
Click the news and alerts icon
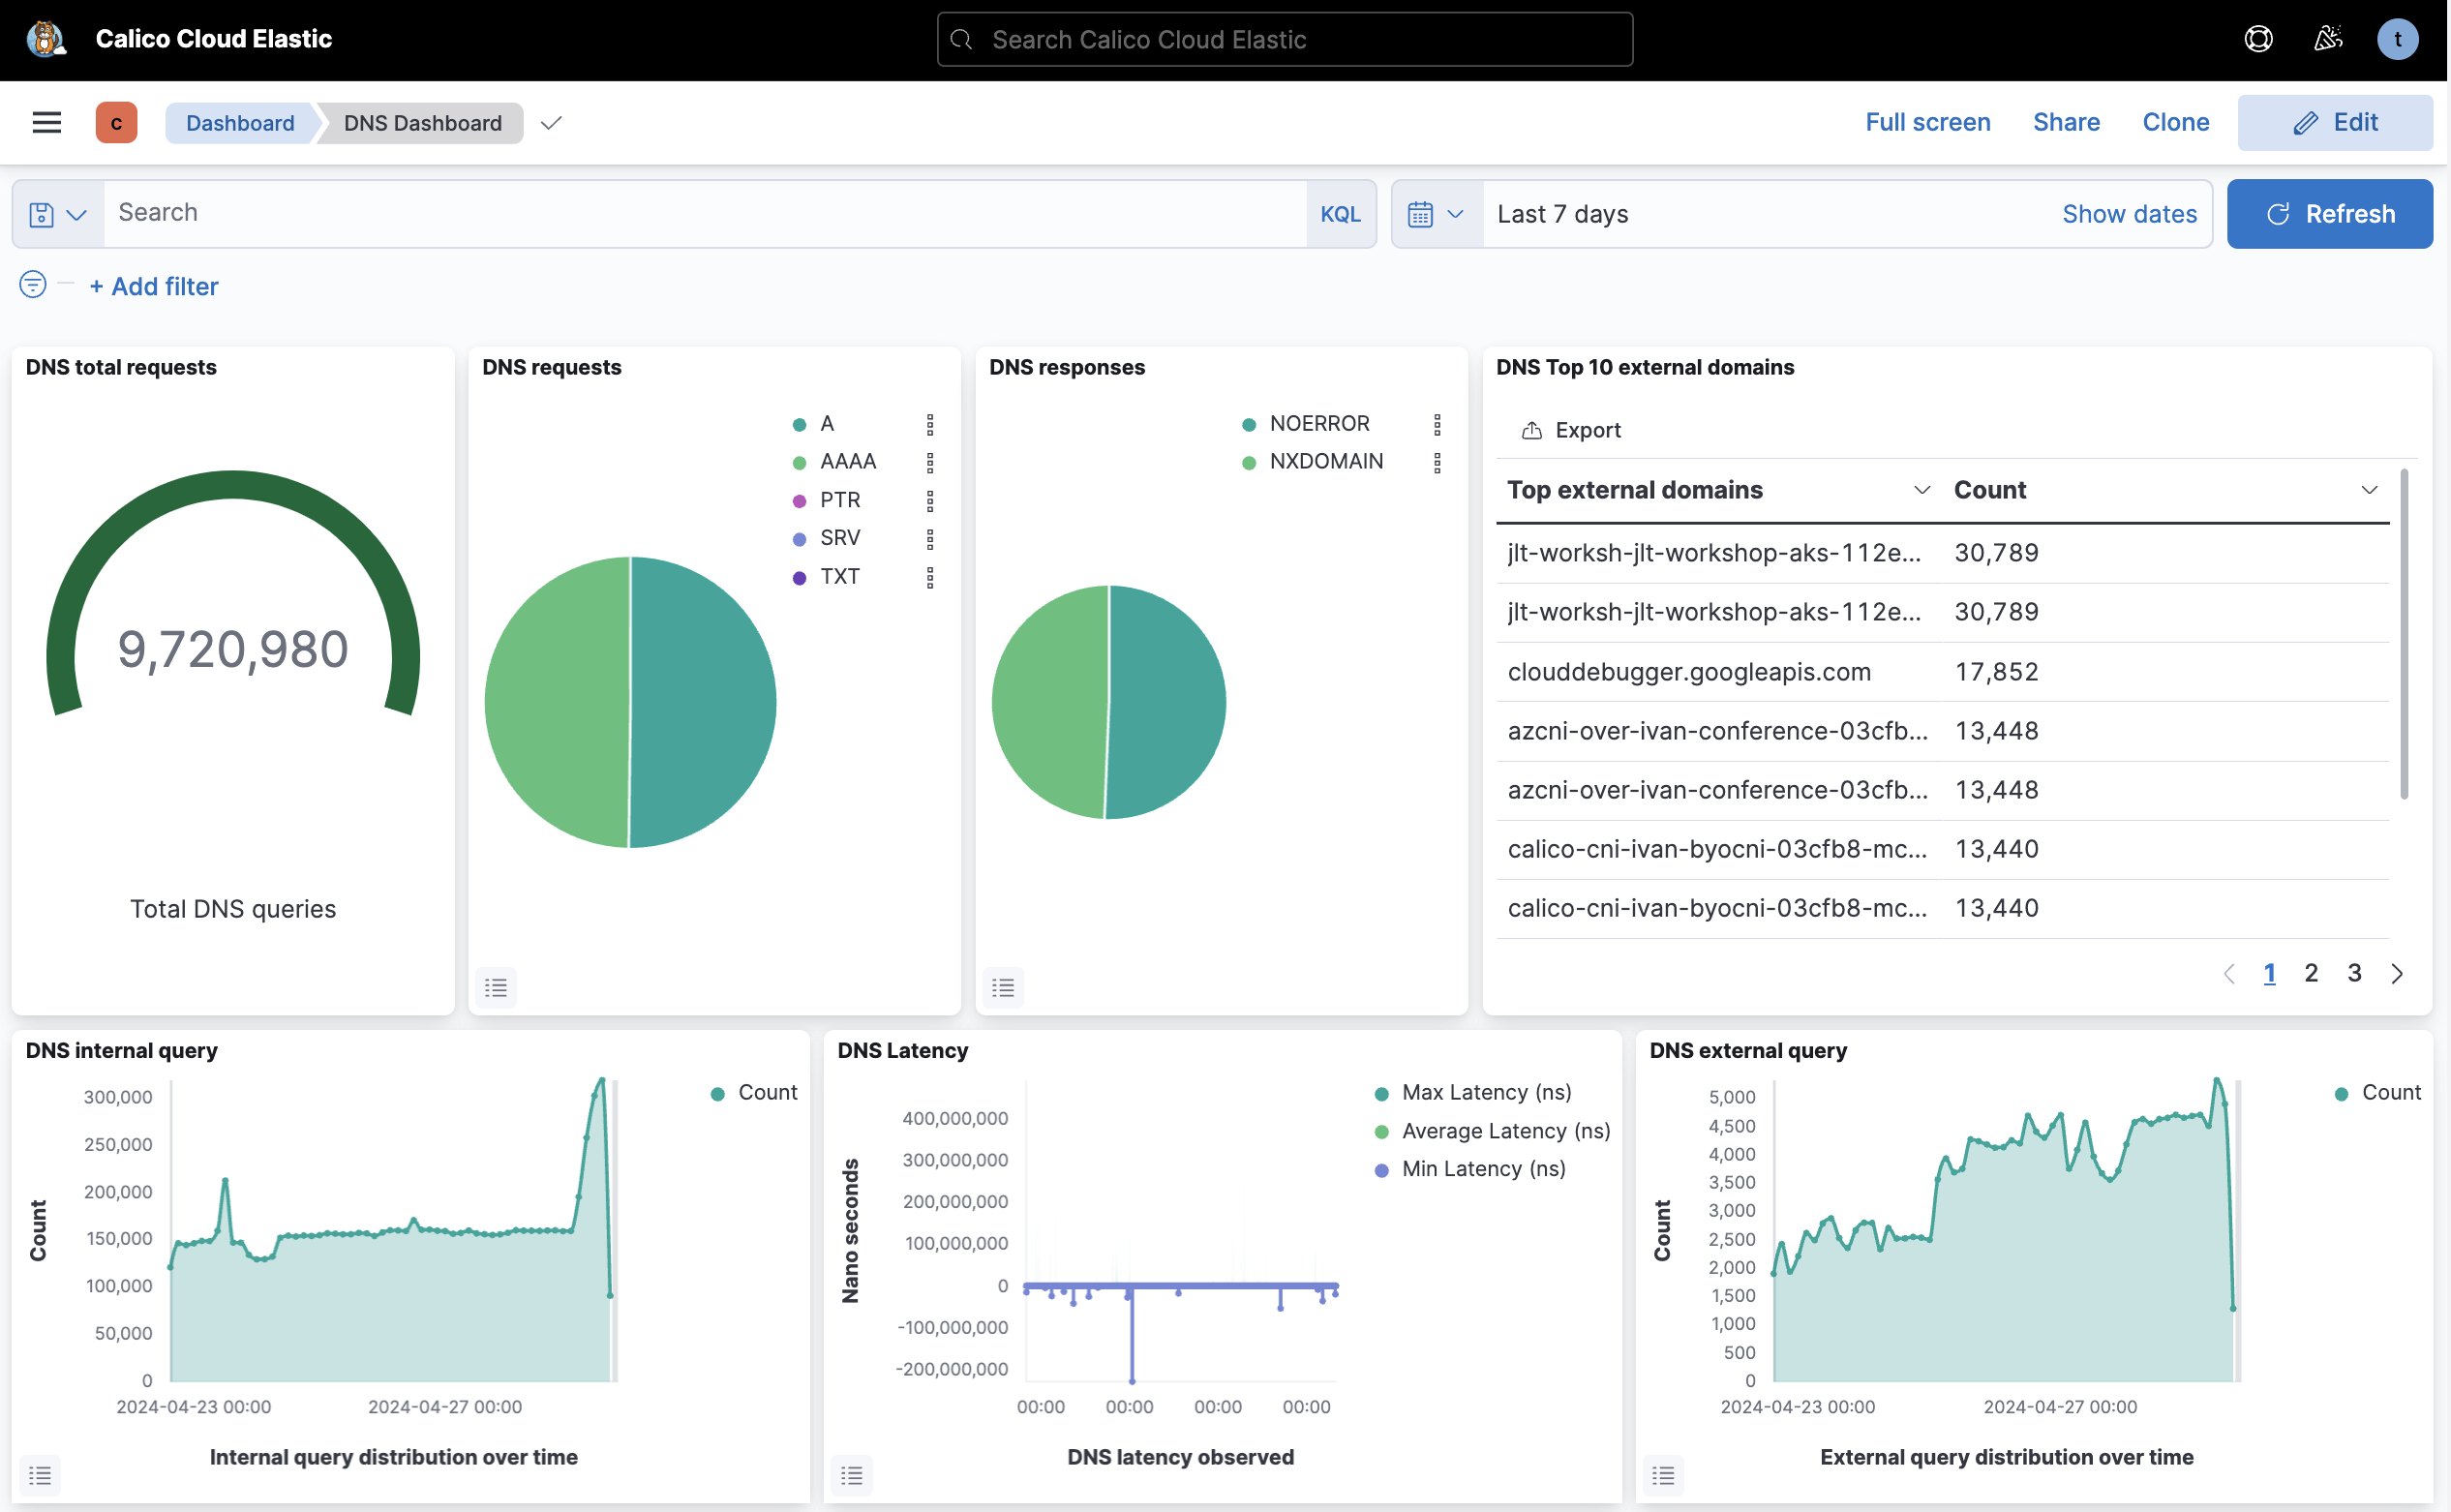[x=2329, y=39]
